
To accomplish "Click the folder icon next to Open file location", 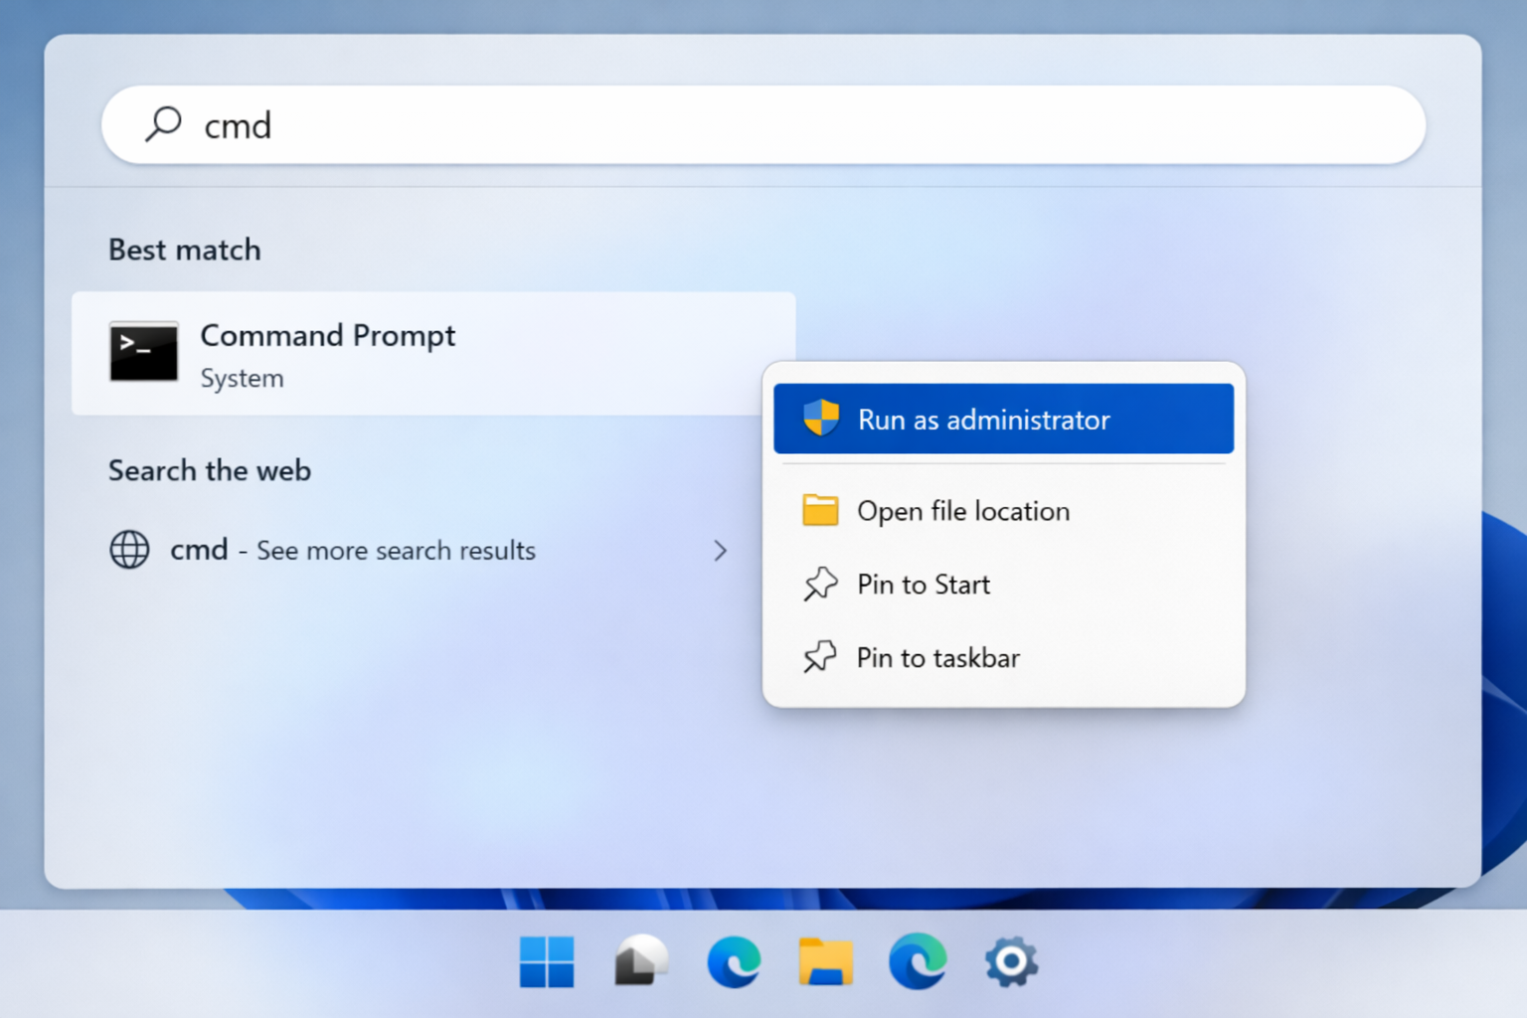I will (x=820, y=510).
